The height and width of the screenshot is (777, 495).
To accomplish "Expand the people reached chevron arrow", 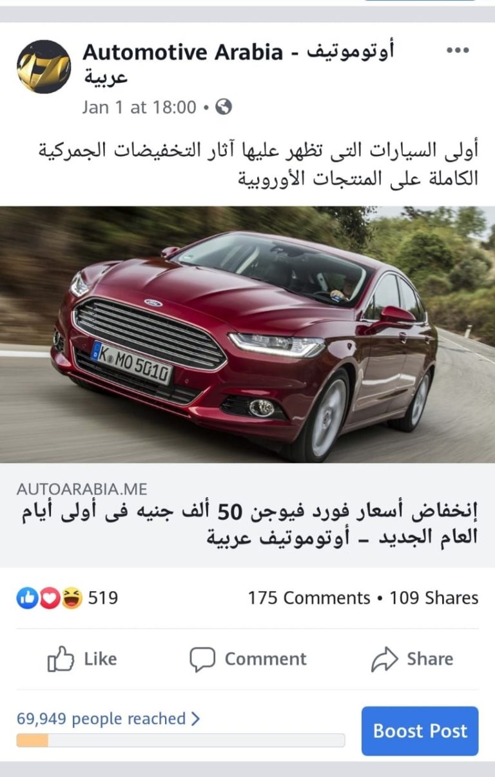I will point(195,718).
